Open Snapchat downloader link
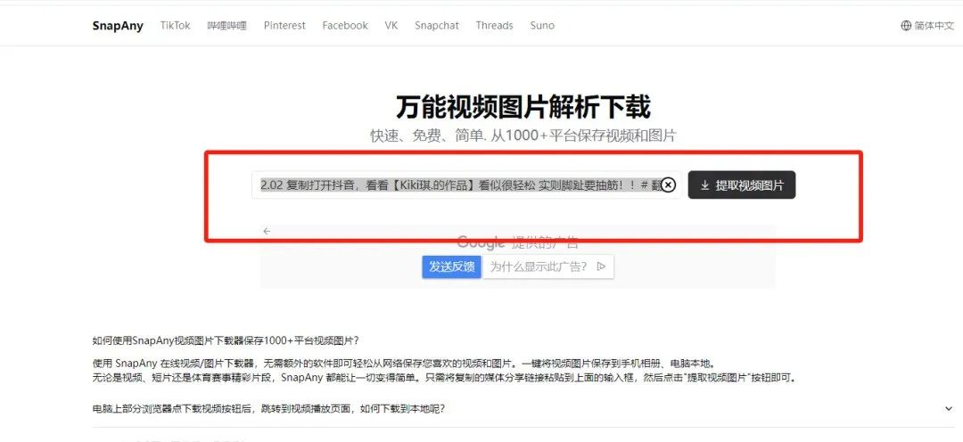963x442 pixels. (437, 26)
